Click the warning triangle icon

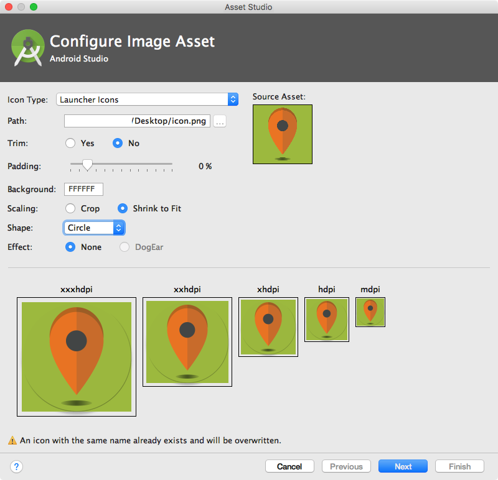(x=12, y=440)
